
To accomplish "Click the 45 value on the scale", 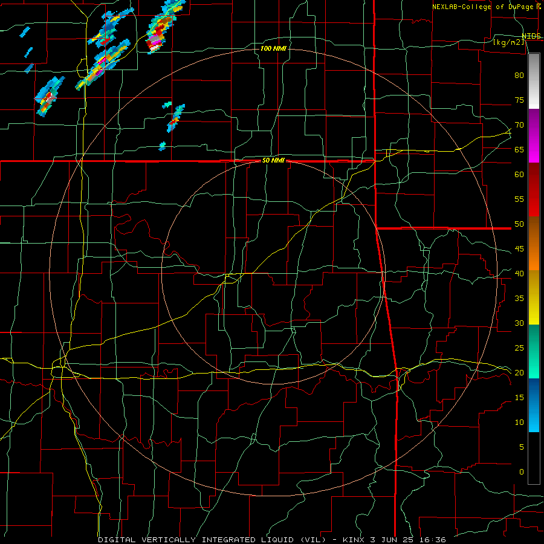I will pos(519,249).
